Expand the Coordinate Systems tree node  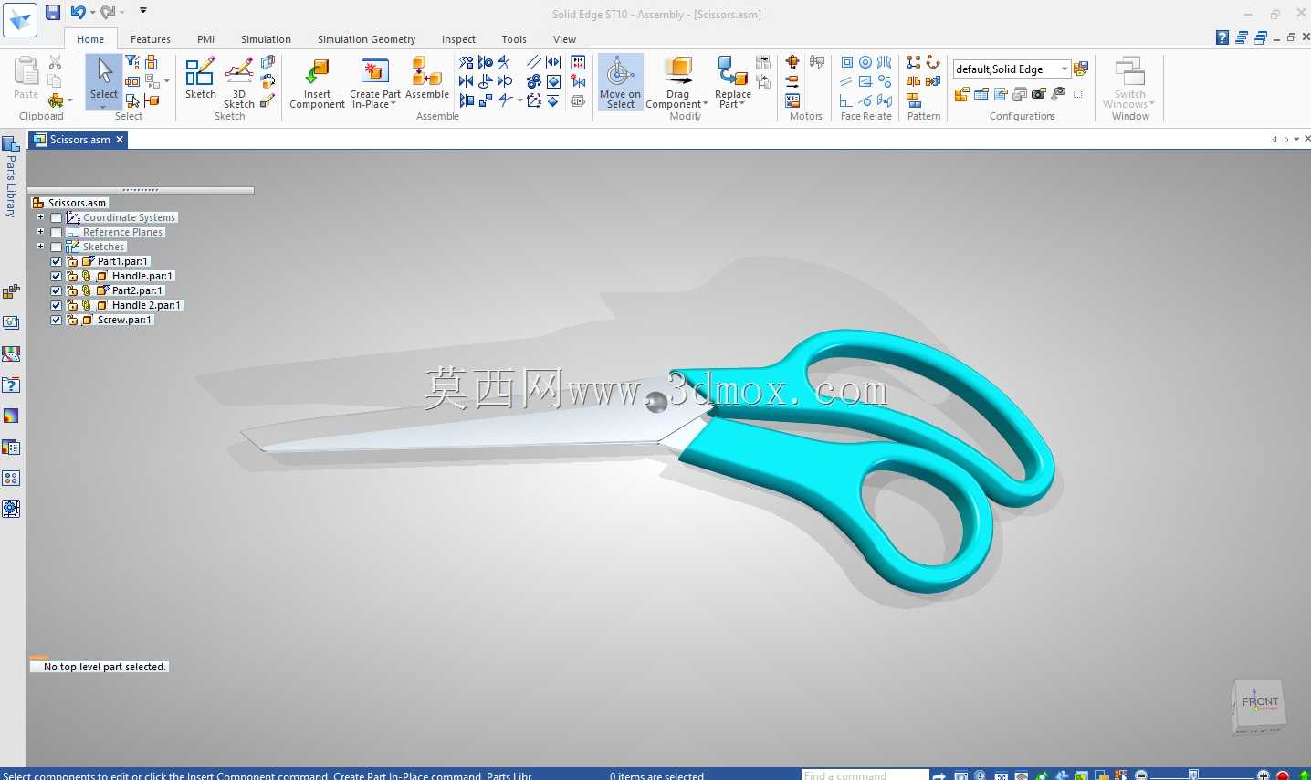40,217
